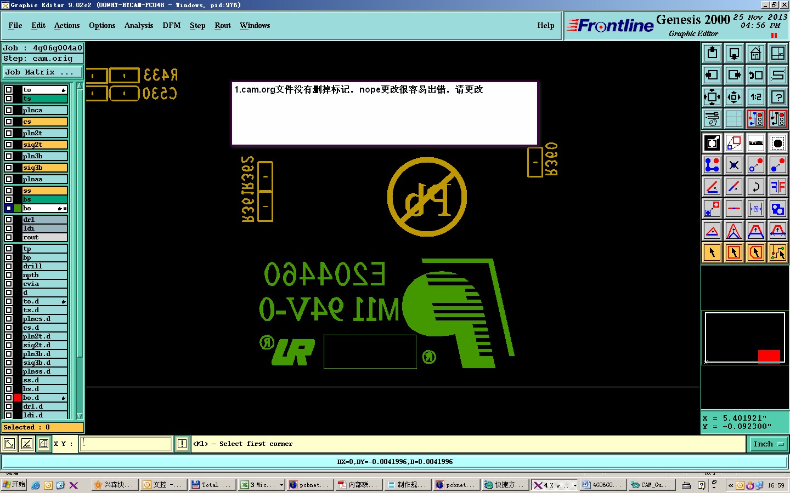Viewport: 790px width, 493px height.
Task: Select the rectangle area selection tool
Action: (734, 253)
